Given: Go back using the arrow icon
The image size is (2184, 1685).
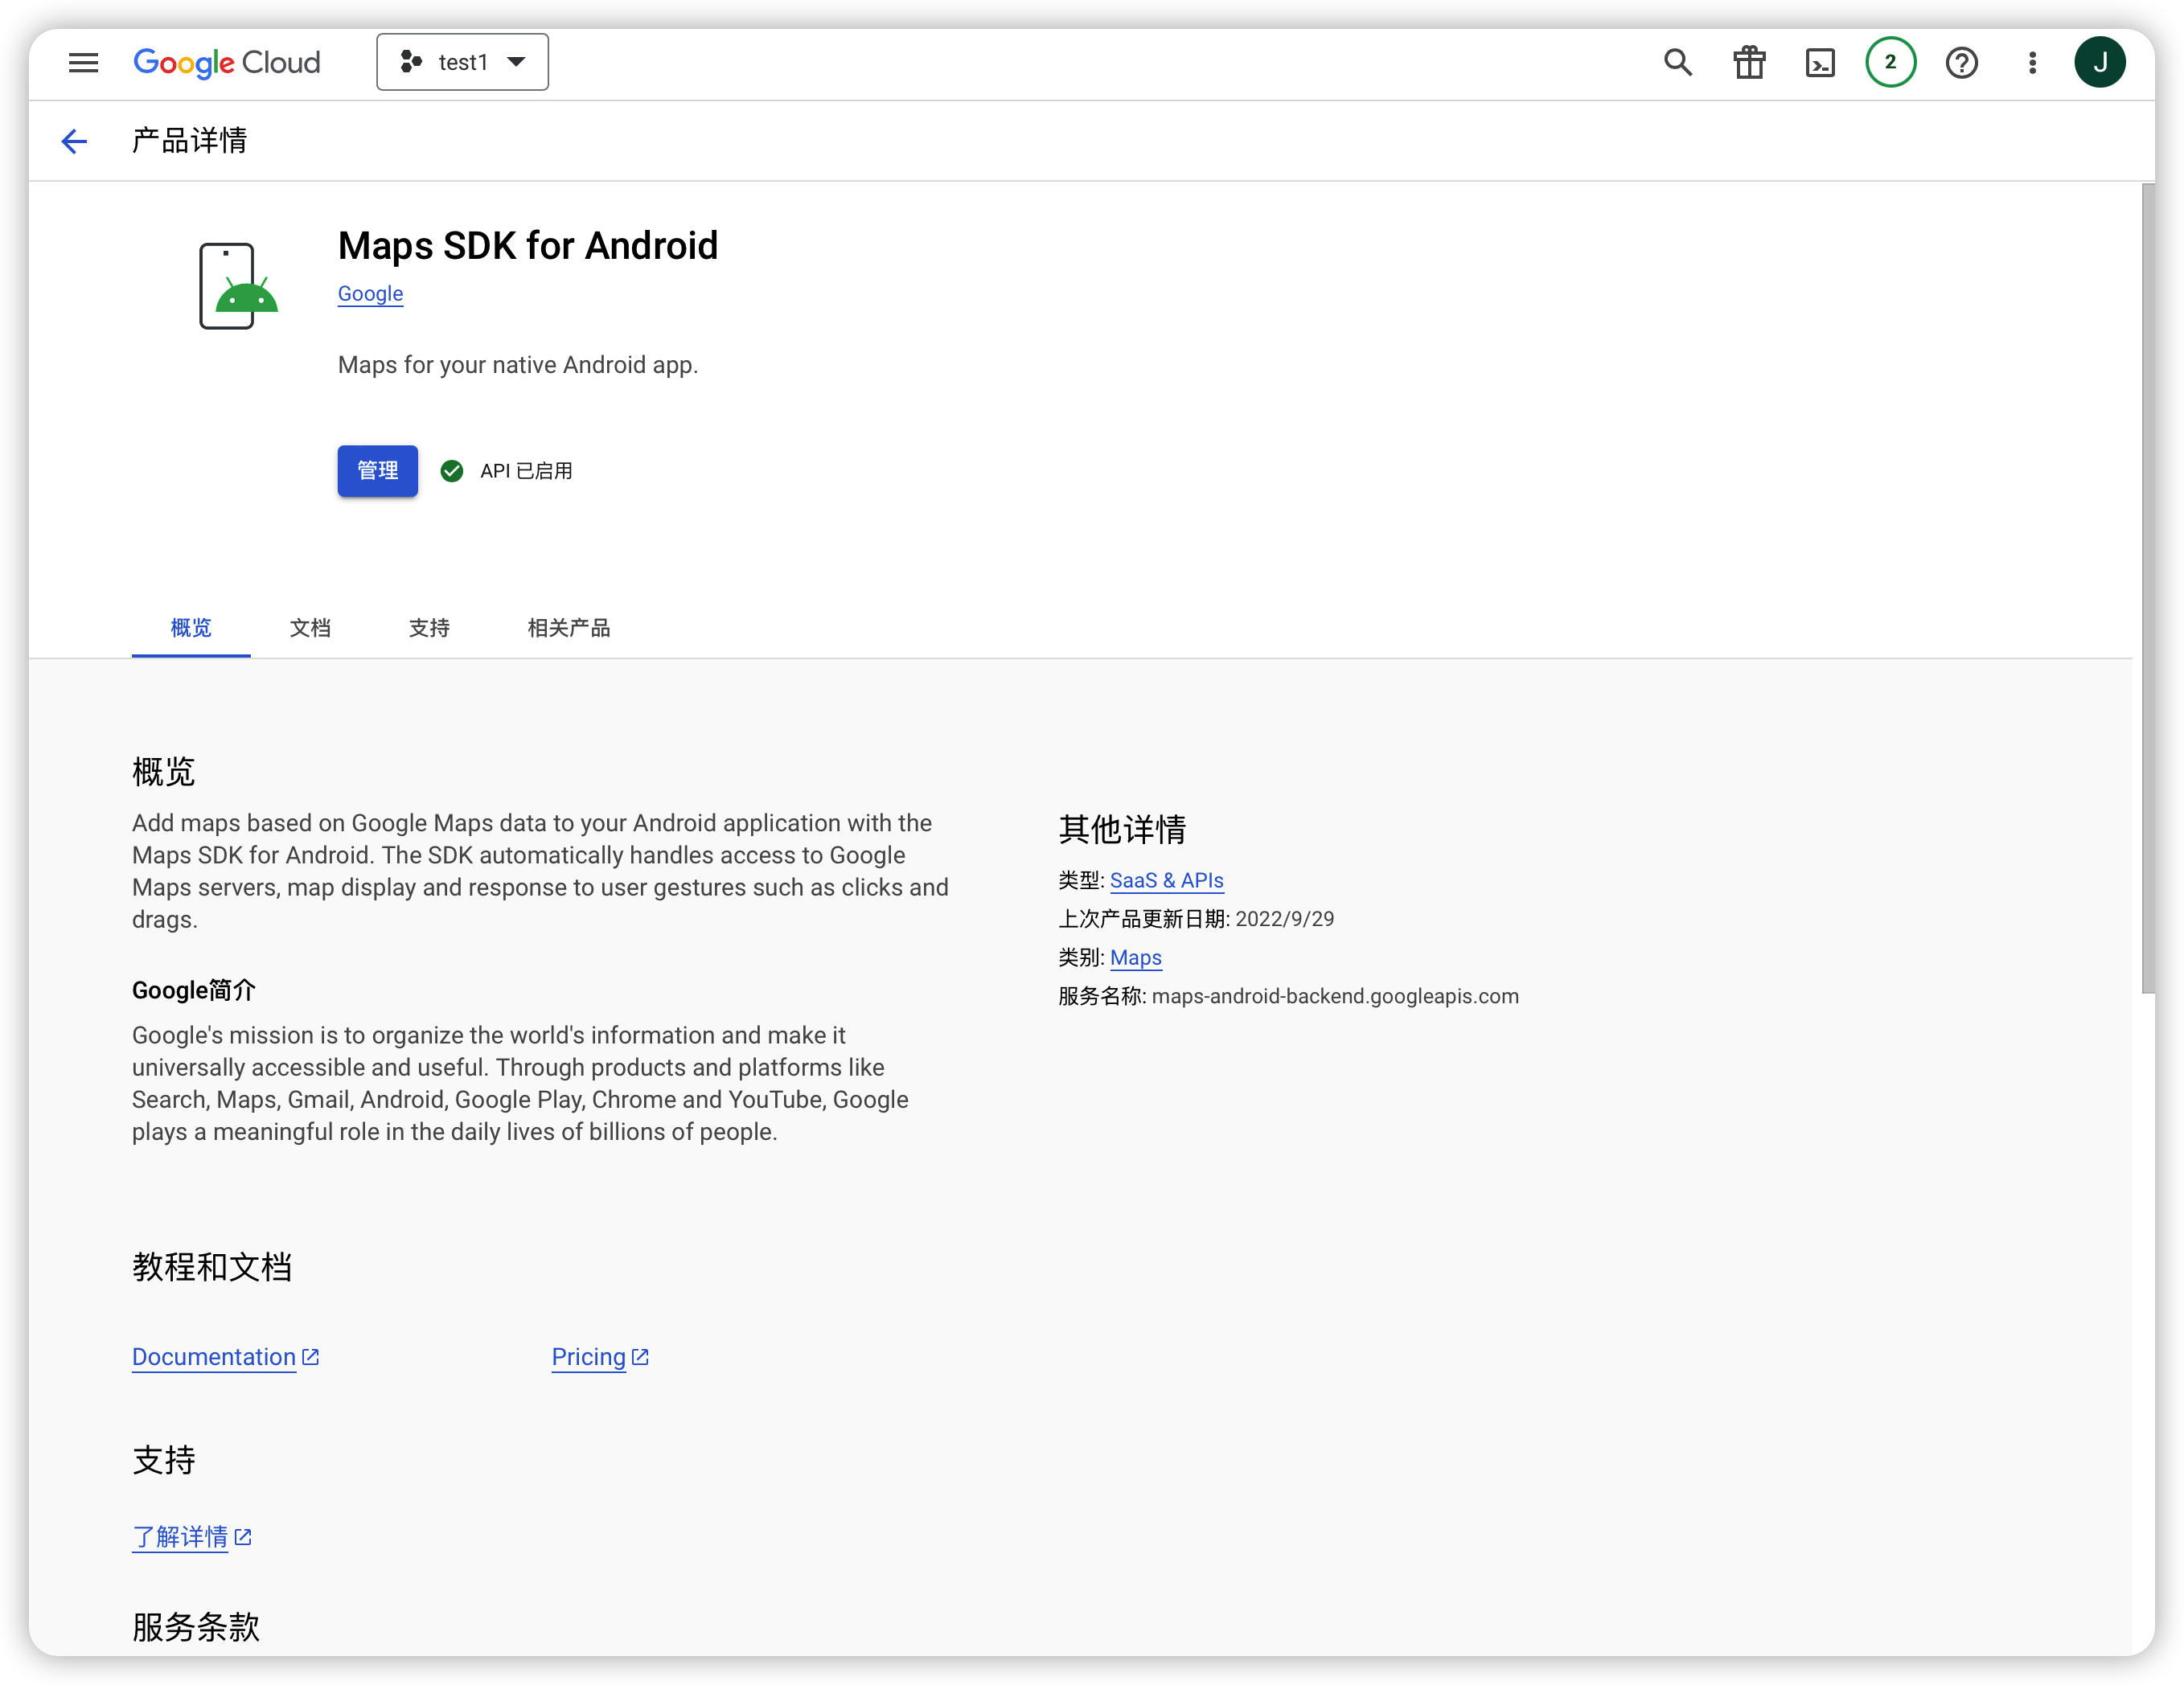Looking at the screenshot, I should click(74, 141).
